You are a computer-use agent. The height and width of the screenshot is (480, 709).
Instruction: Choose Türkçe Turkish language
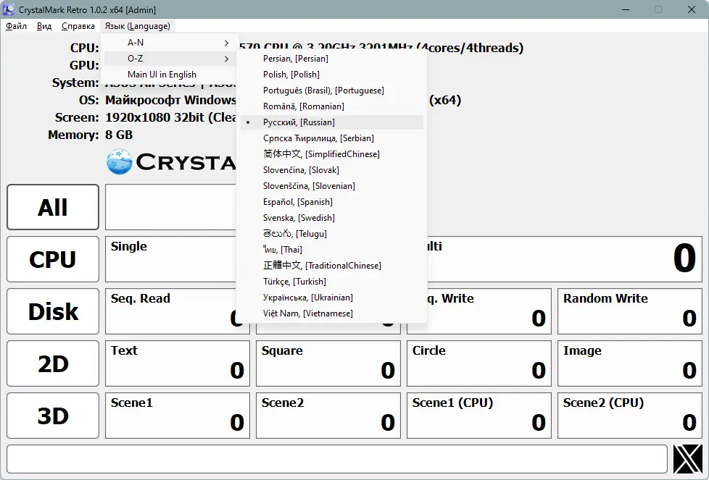332,282
